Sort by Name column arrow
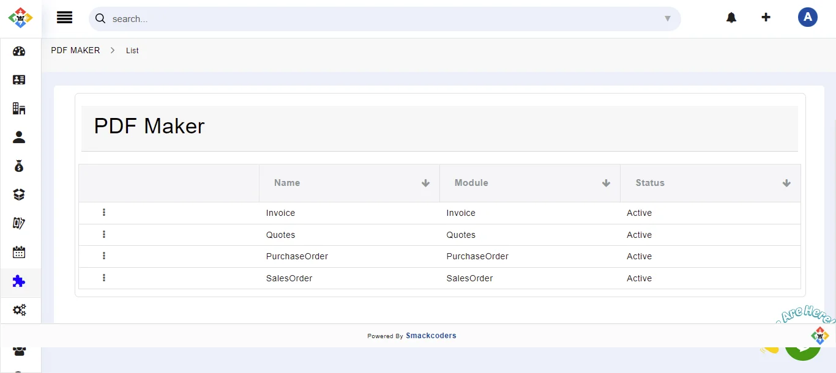The height and width of the screenshot is (373, 836). (425, 183)
